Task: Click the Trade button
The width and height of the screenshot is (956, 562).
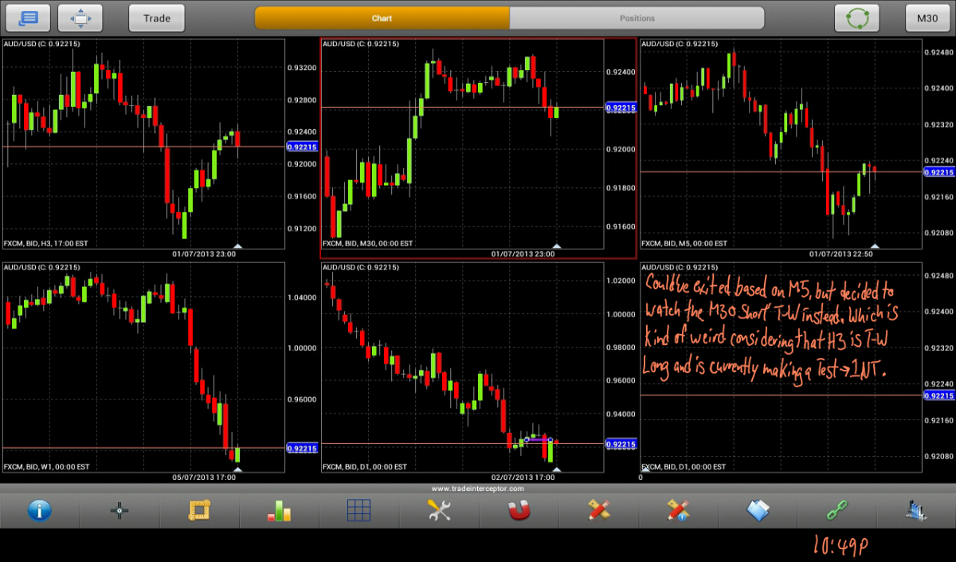Action: coord(157,18)
